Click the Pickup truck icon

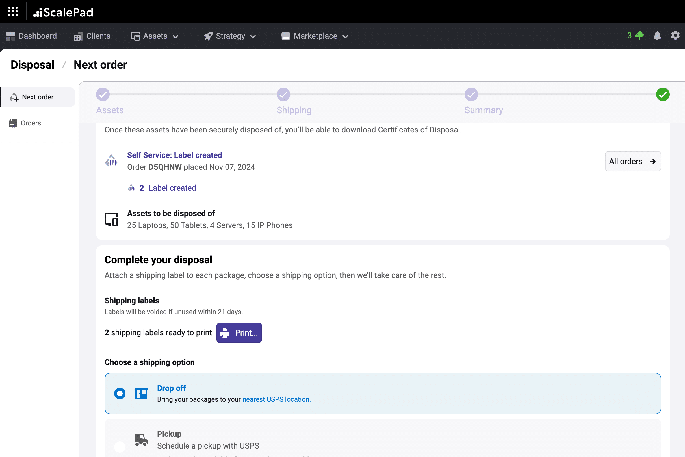click(141, 440)
